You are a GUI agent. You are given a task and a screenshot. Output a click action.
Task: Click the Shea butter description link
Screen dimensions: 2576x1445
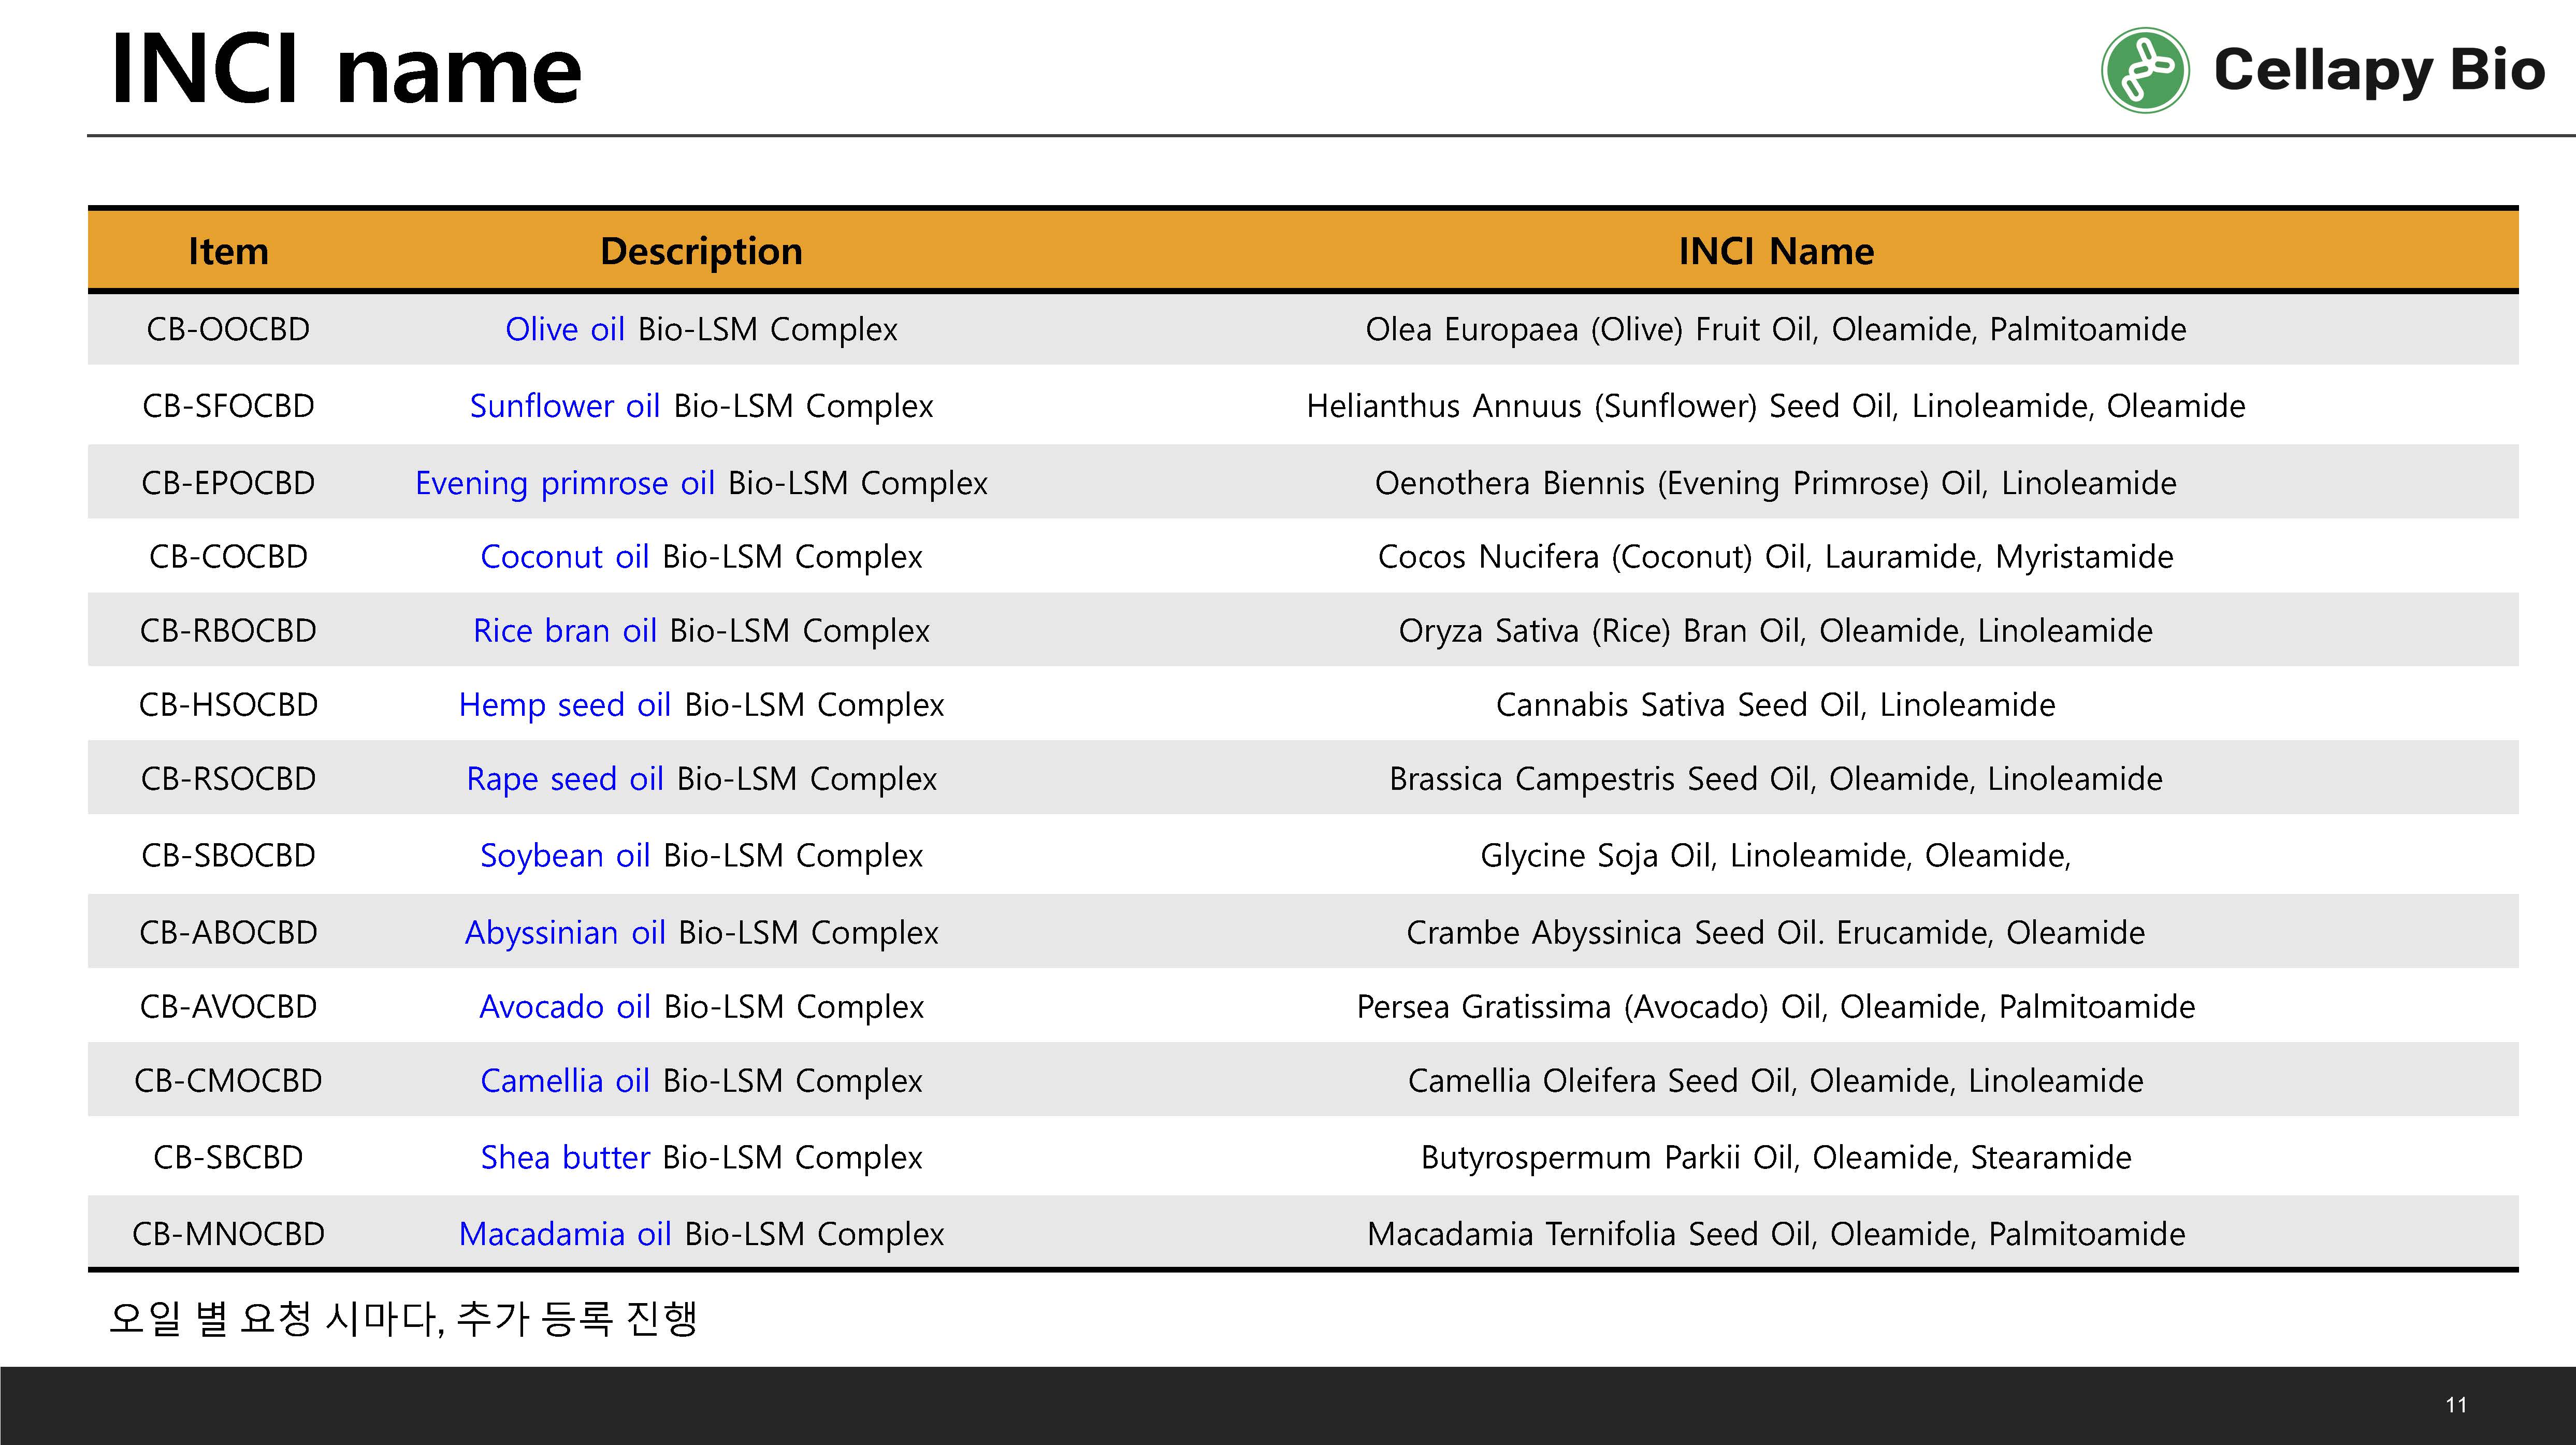click(565, 1157)
